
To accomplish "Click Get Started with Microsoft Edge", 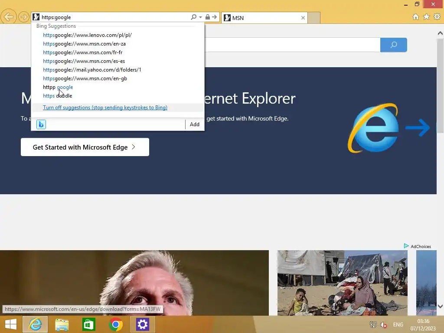I will point(85,147).
